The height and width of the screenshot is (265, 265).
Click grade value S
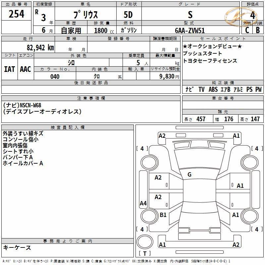(x=190, y=15)
